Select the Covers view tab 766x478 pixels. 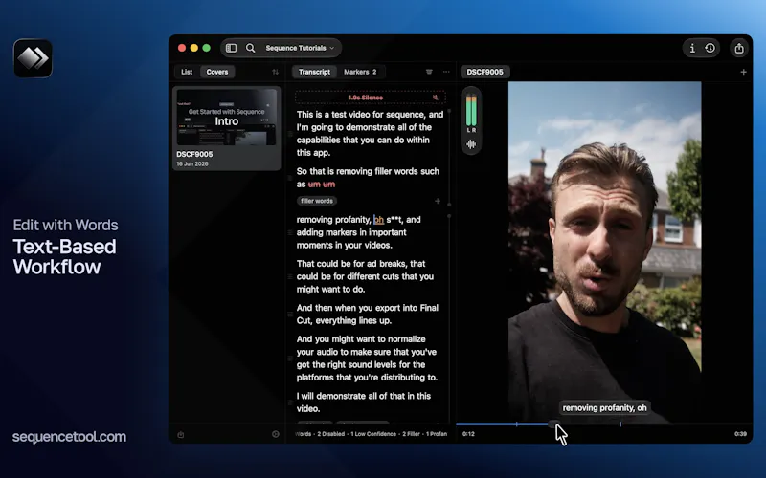217,72
